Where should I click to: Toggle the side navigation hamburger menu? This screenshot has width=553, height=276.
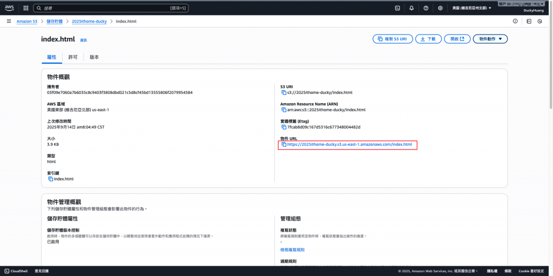9,21
